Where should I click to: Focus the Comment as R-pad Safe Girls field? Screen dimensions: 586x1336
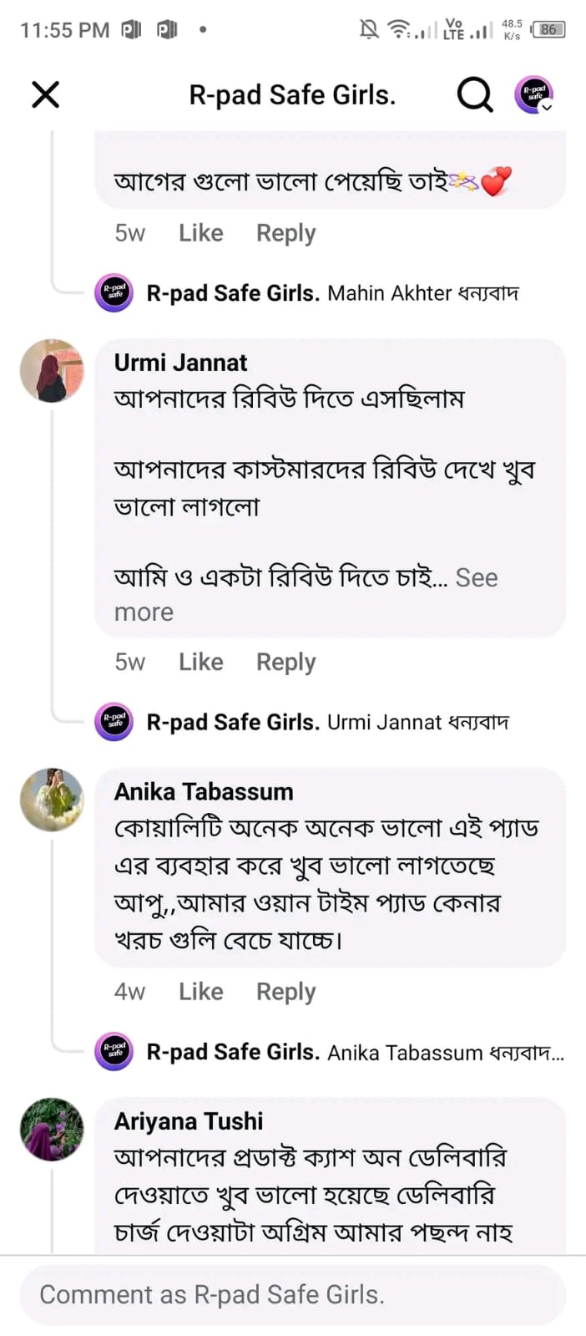[292, 1294]
